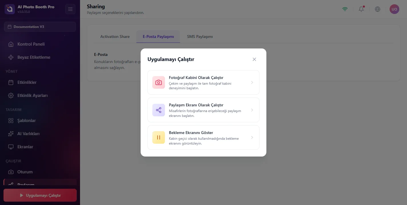Click the play icon on Uygulamayı Çalıştır button

click(x=21, y=196)
